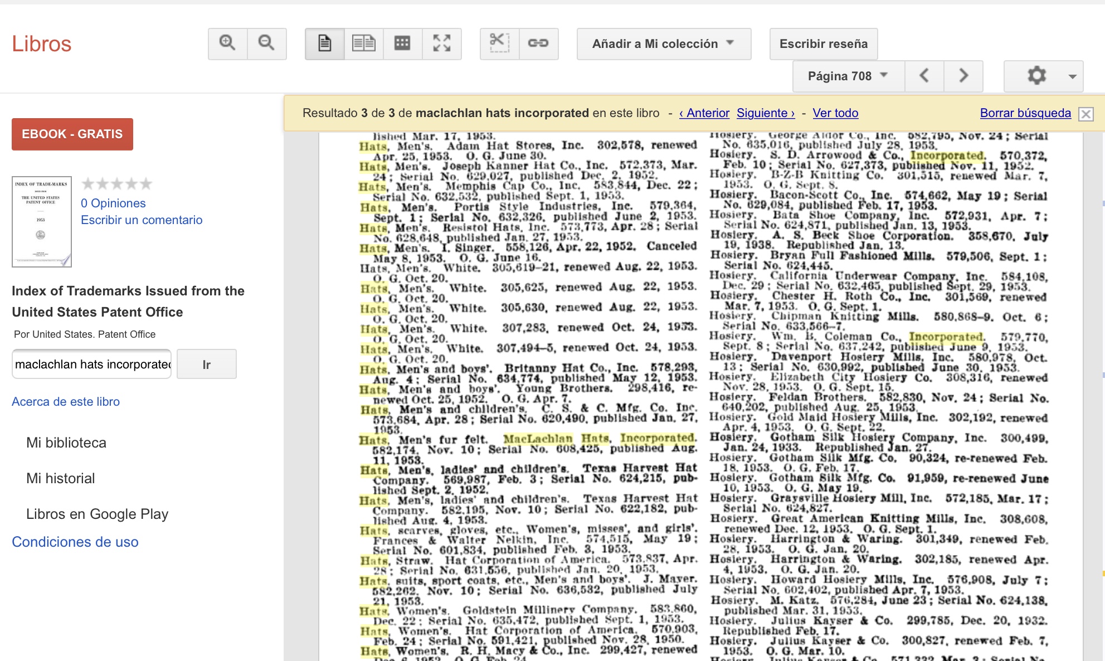
Task: Click Goldstein Millinery Company entry
Action: [x=528, y=615]
